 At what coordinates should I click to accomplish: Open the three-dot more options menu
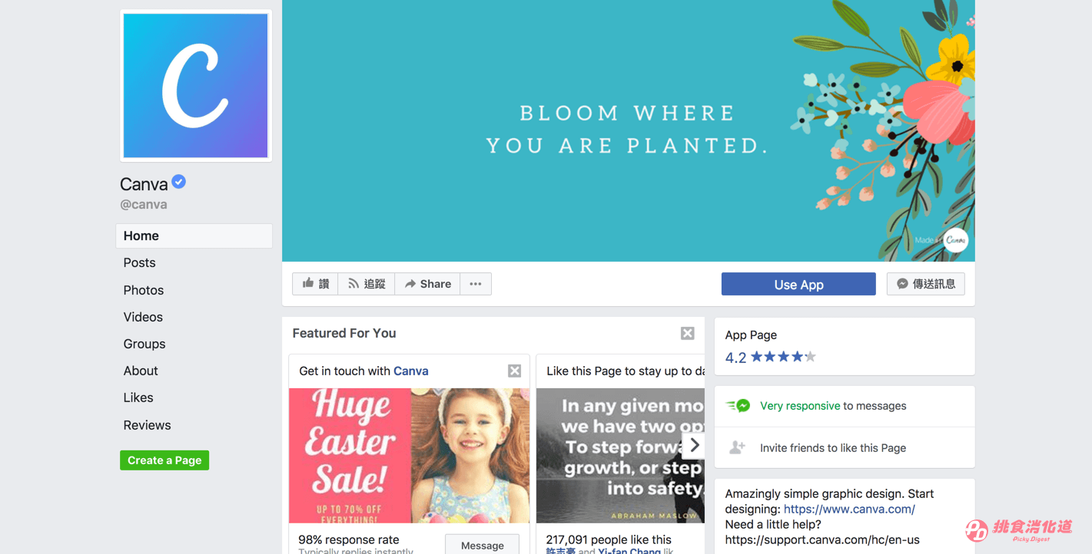476,284
